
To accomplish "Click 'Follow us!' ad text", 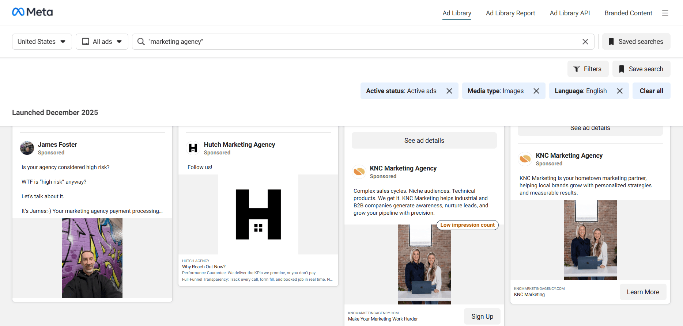I will [x=200, y=167].
